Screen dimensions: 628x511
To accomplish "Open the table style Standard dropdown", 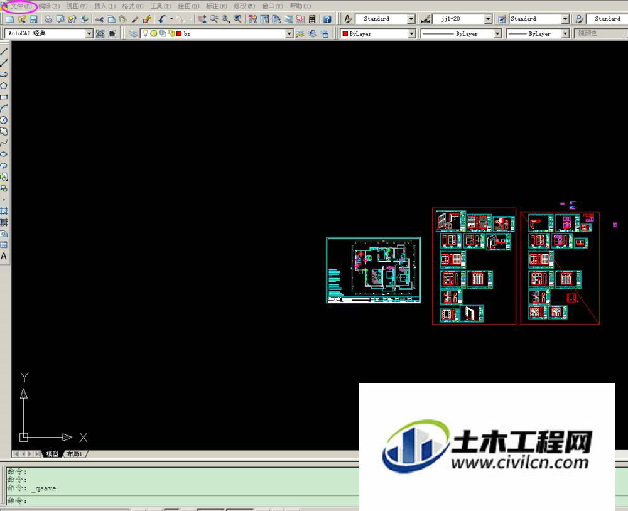I will click(x=565, y=19).
